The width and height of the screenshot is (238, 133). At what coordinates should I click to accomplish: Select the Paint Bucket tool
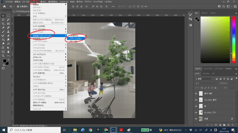point(3,40)
